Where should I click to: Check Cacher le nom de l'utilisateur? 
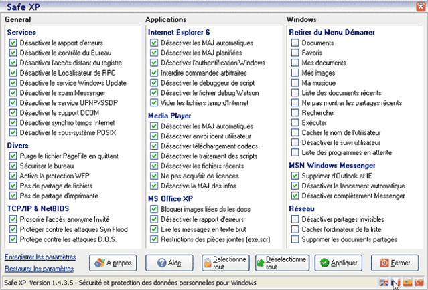295,132
